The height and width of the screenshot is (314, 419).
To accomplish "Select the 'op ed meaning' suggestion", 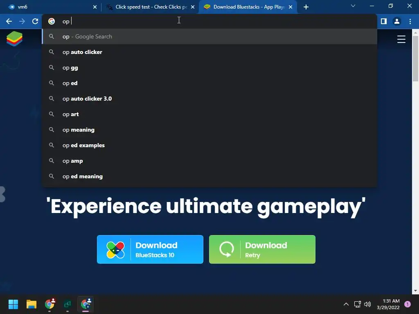I will [x=209, y=176].
